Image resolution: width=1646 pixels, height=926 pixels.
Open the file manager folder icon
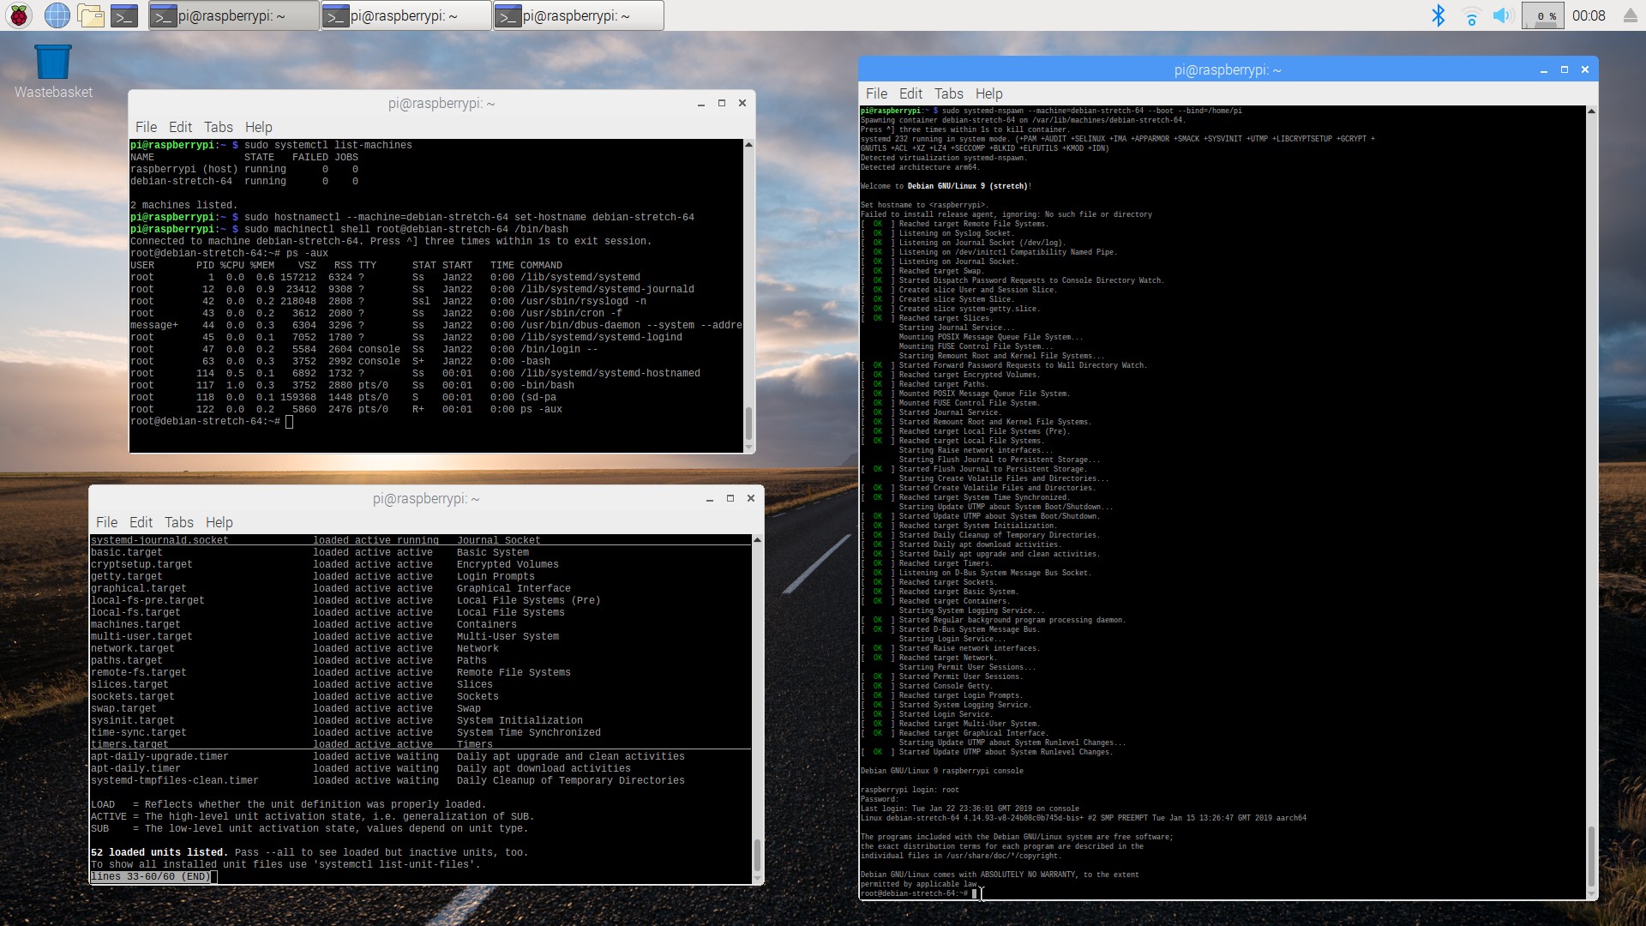90,15
